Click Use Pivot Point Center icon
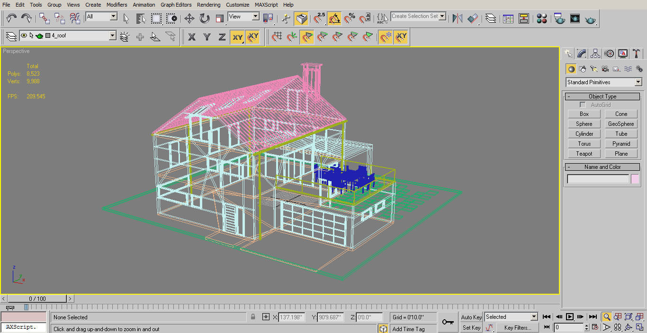647x333 pixels. (x=268, y=18)
